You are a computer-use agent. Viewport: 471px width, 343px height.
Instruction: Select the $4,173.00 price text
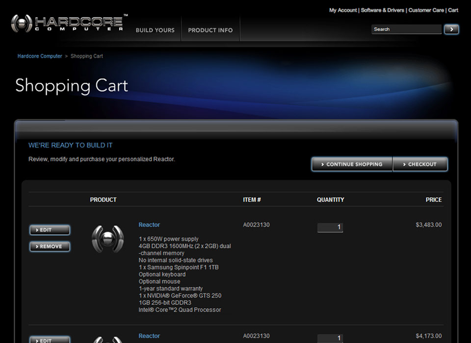(429, 336)
